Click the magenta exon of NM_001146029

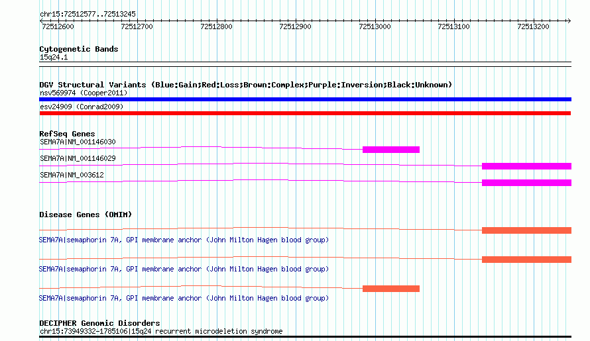coord(526,166)
